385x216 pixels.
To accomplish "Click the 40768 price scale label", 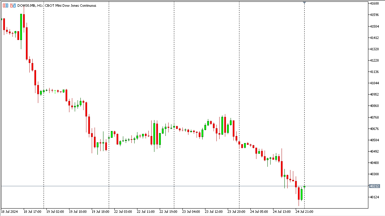I will coord(374,117).
